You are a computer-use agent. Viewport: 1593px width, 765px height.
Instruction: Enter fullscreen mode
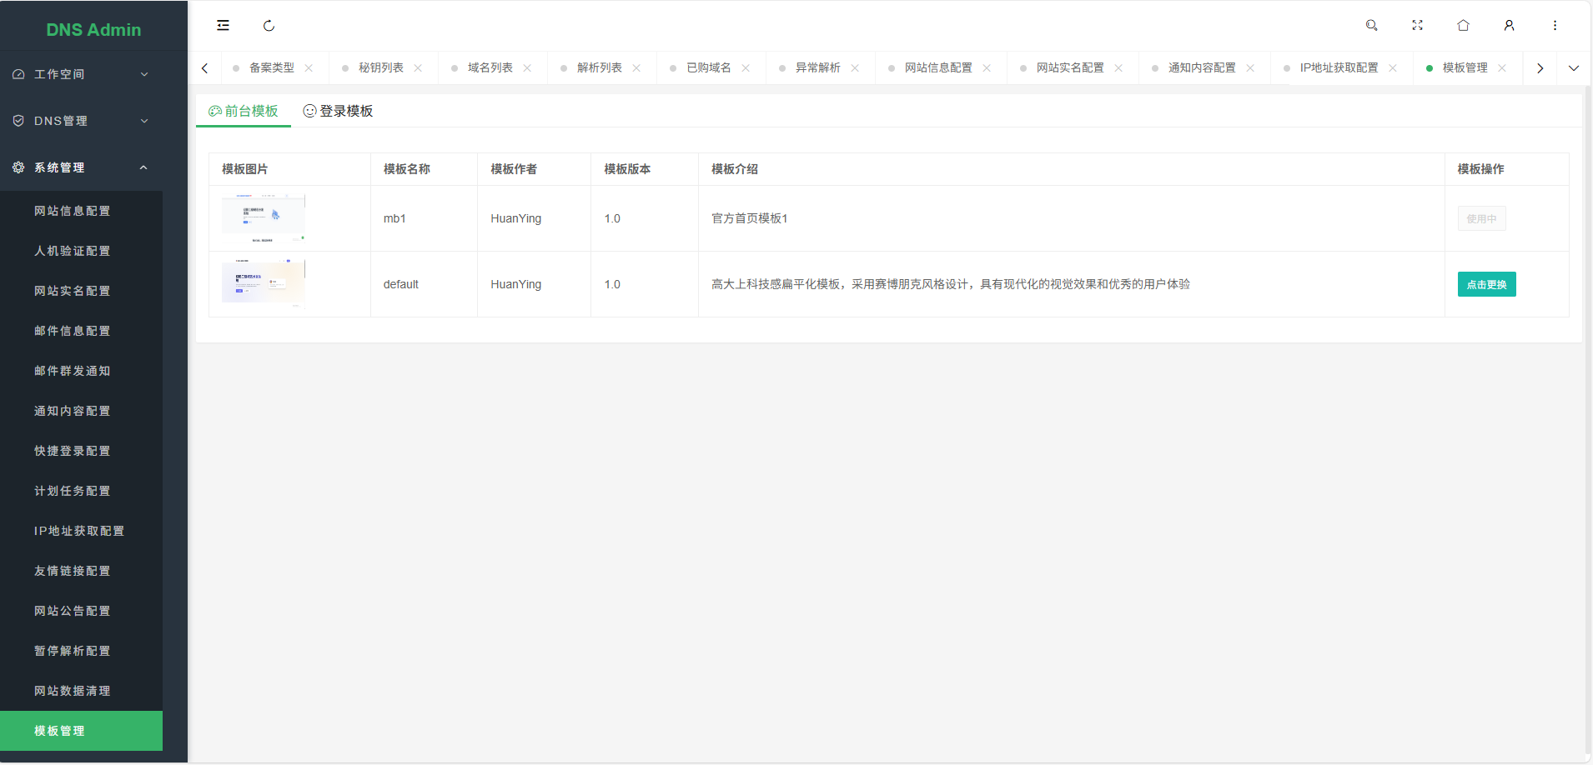[x=1417, y=25]
